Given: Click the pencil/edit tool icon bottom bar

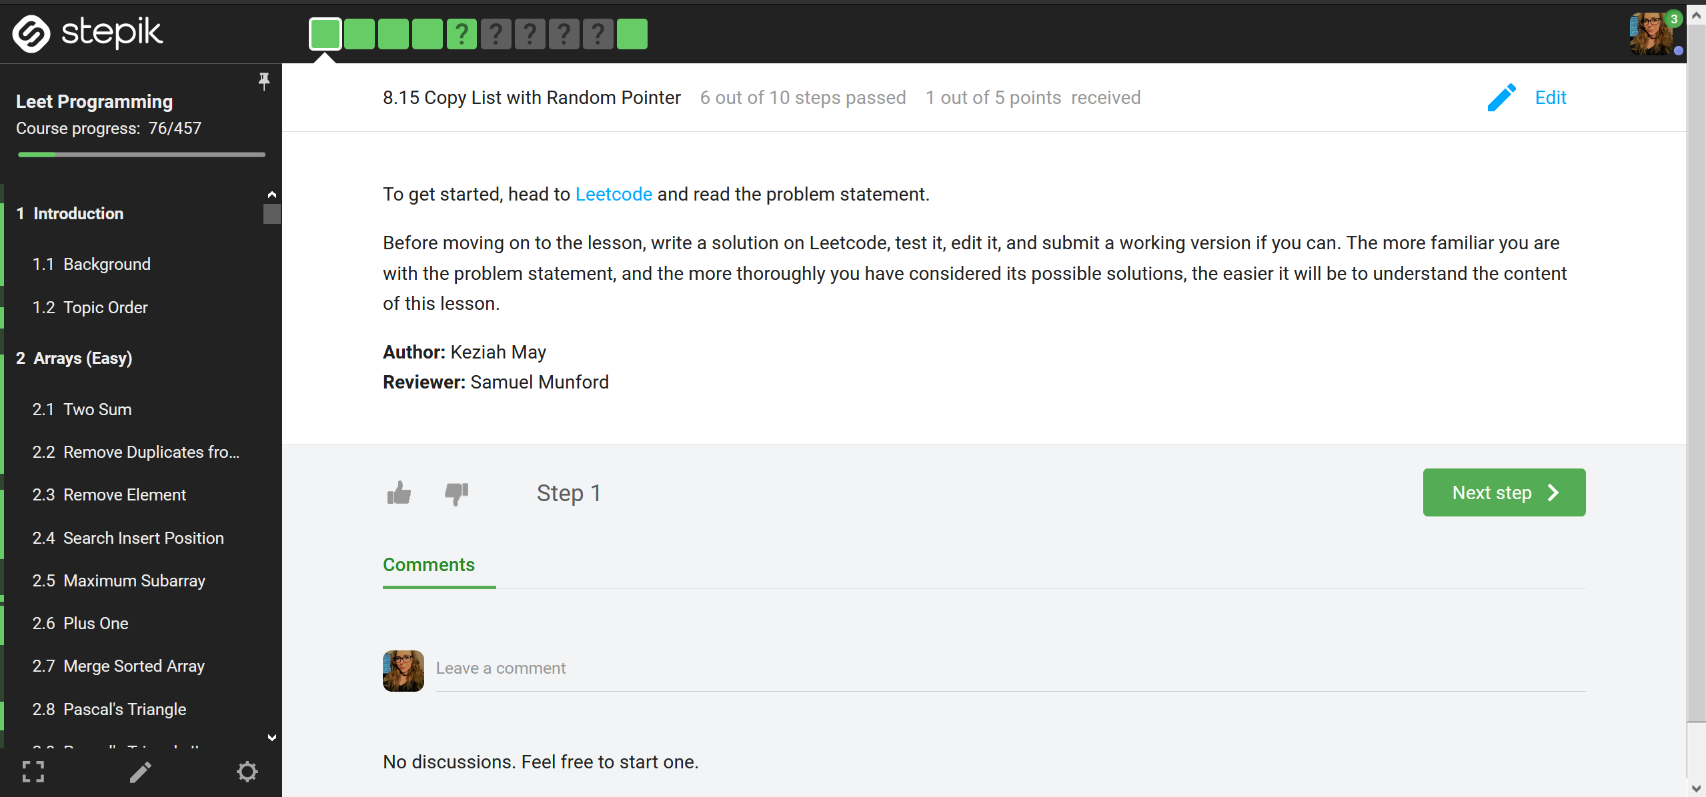Looking at the screenshot, I should pyautogui.click(x=139, y=773).
